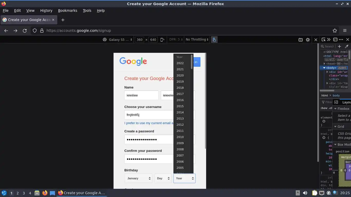Toggle touch simulation in responsive mode
The height and width of the screenshot is (197, 351).
[214, 40]
